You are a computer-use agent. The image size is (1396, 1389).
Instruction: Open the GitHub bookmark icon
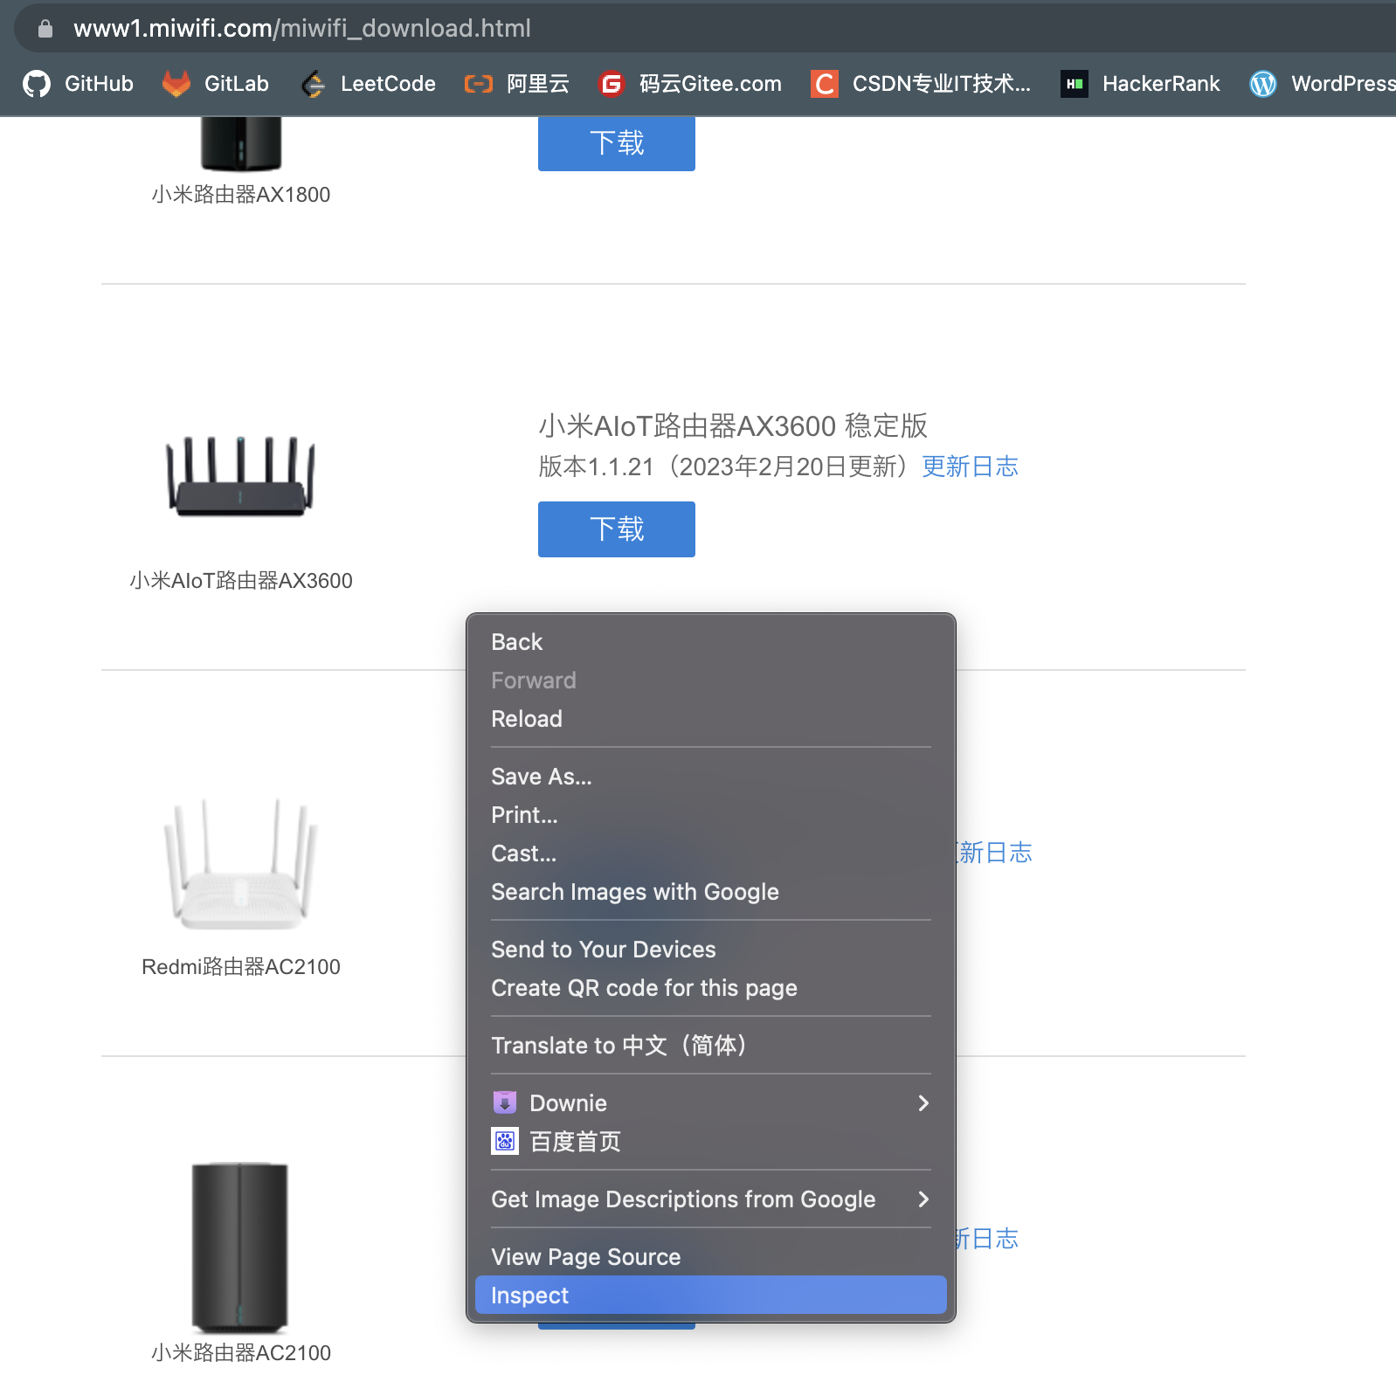click(37, 84)
